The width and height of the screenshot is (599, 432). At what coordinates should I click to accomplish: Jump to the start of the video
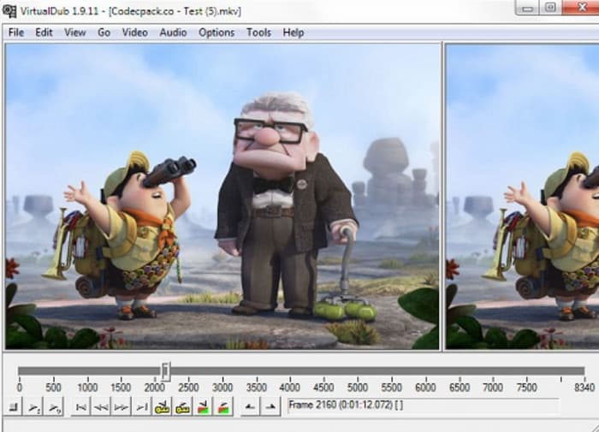80,407
